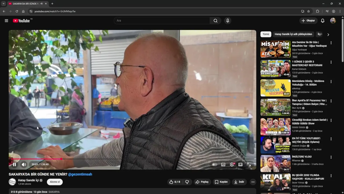Open the YouTube hamburger guide menu

click(x=6, y=21)
